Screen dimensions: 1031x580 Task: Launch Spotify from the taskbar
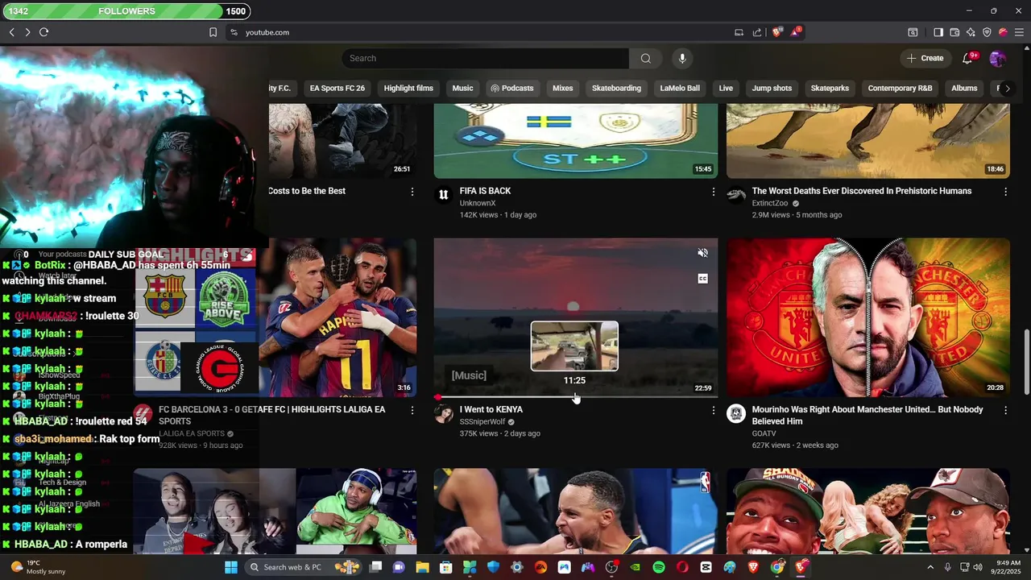659,567
